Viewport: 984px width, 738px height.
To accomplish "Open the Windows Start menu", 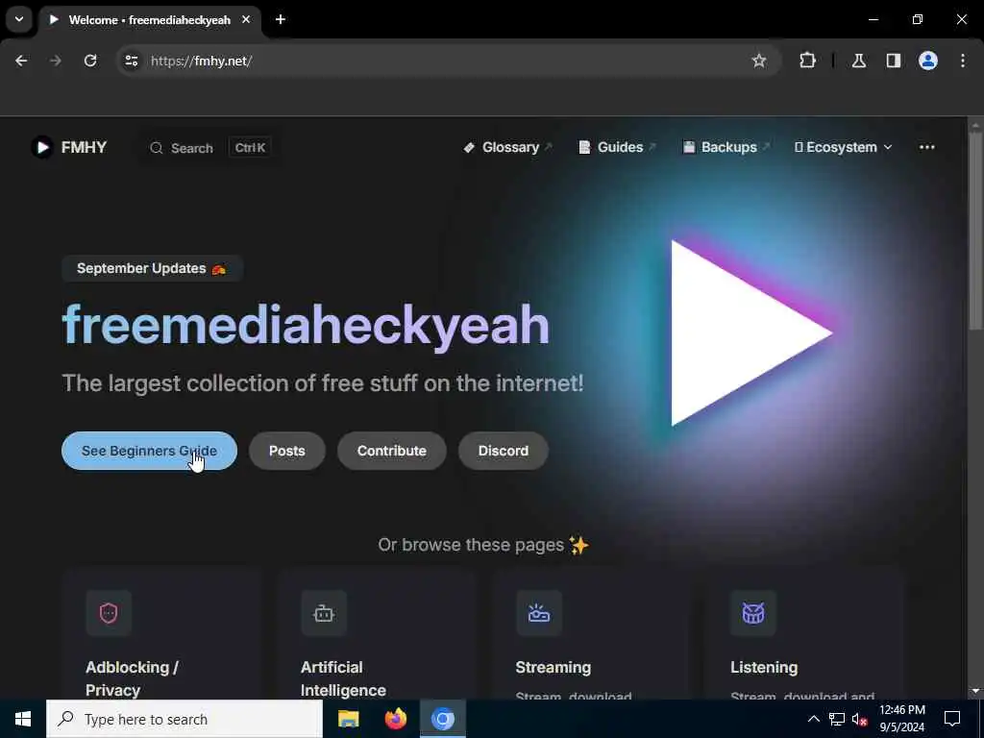I will (23, 719).
